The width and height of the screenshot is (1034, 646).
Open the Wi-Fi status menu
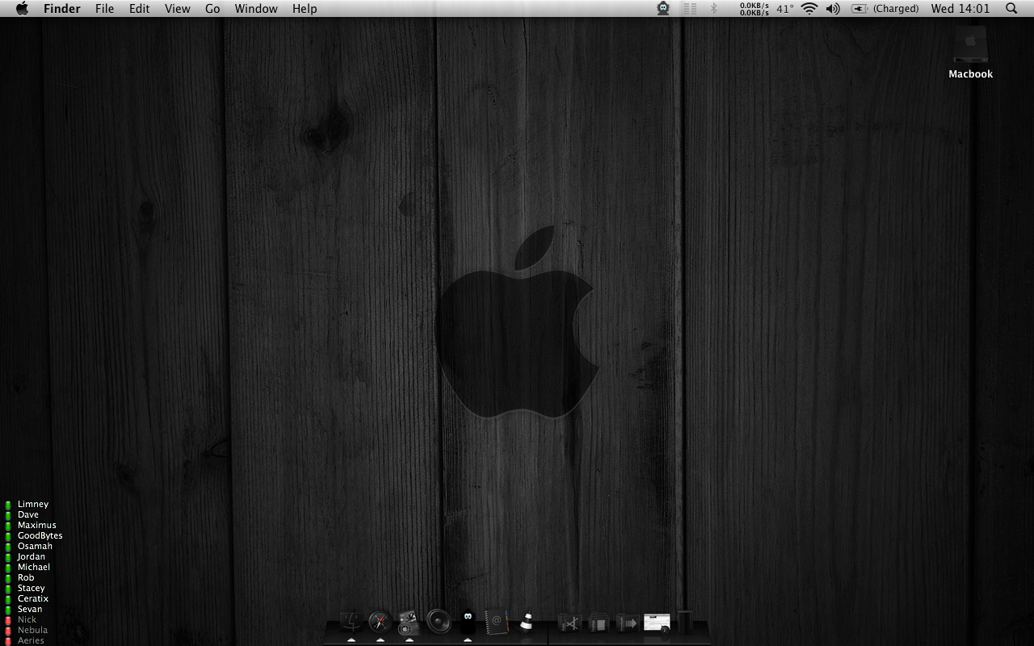tap(809, 8)
